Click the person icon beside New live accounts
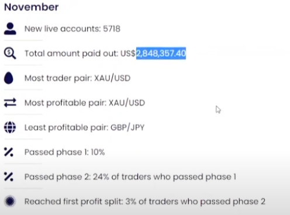Screen dimensions: 290x215 coord(10,29)
